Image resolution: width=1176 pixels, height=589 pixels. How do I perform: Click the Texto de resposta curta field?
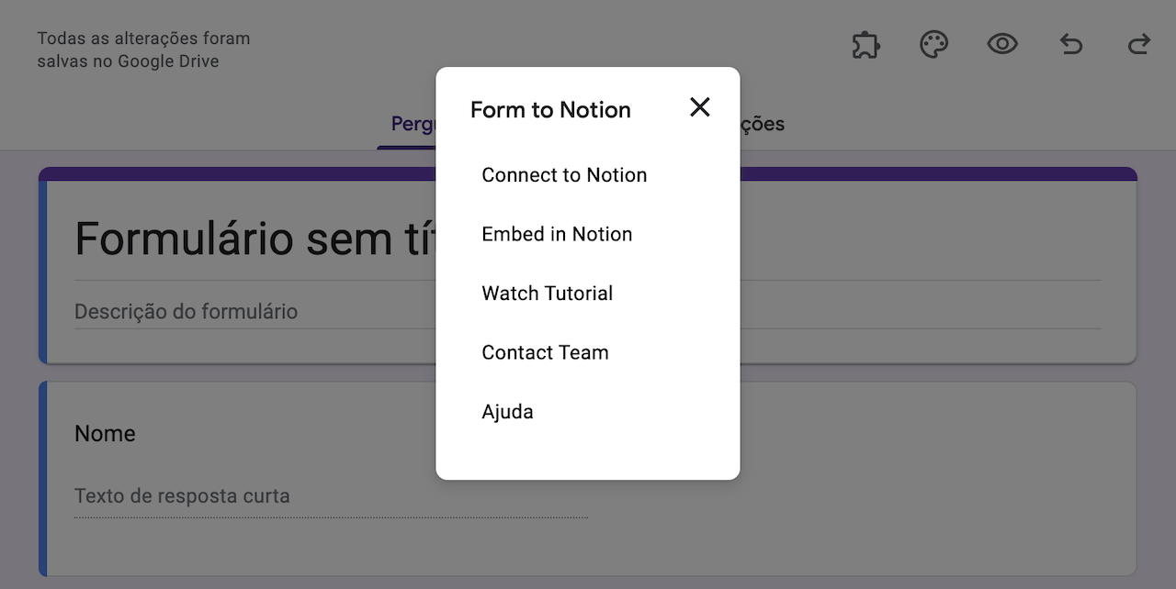click(182, 496)
